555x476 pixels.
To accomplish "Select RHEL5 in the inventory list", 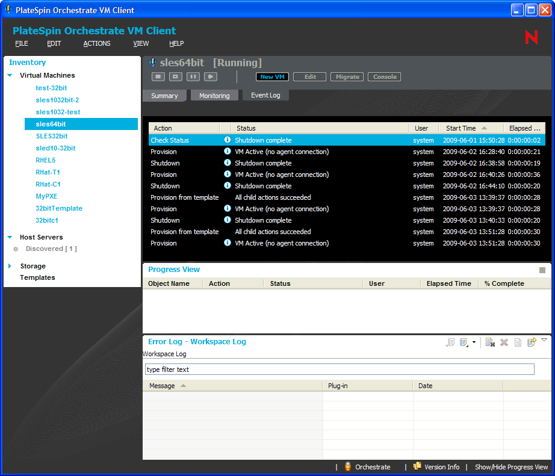I will [x=46, y=160].
